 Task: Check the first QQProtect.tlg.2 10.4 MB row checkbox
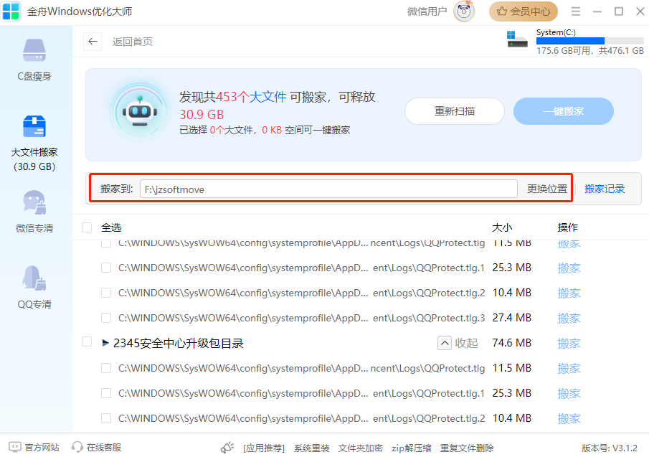coord(106,293)
